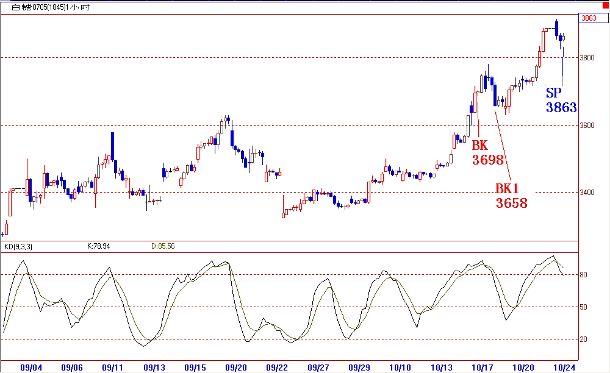The width and height of the screenshot is (610, 373).
Task: Select the 10/17 date marker
Action: coord(483,368)
